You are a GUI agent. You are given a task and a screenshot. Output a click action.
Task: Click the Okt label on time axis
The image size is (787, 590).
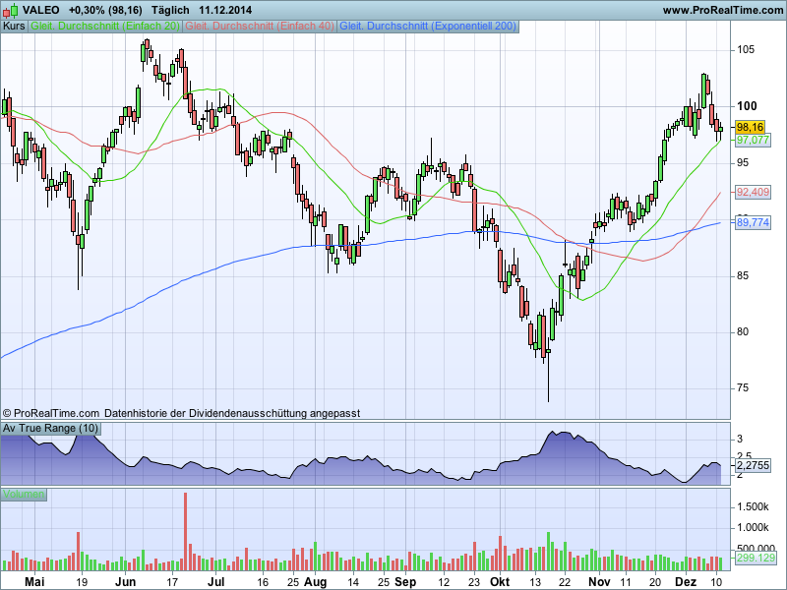(x=500, y=582)
